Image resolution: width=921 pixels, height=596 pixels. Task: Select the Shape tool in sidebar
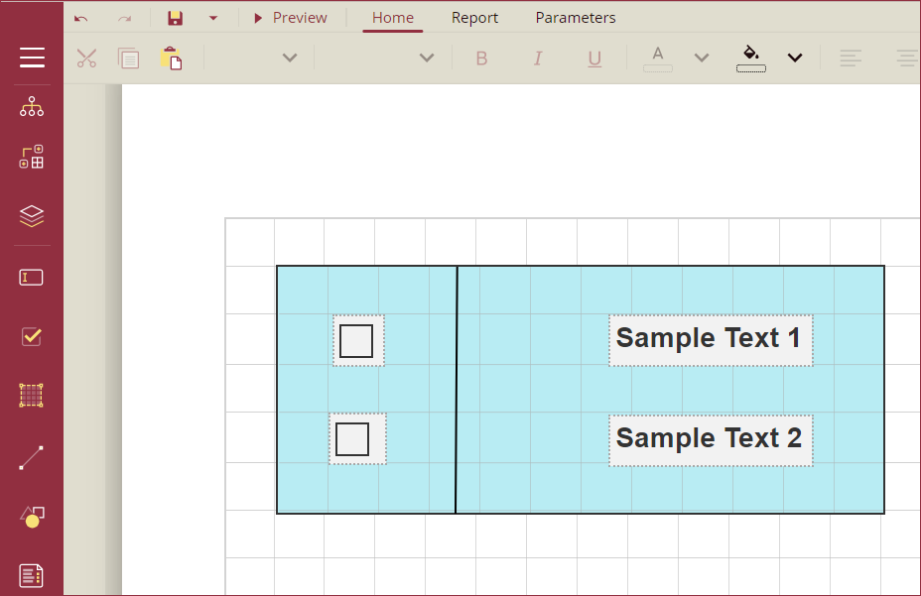click(33, 517)
